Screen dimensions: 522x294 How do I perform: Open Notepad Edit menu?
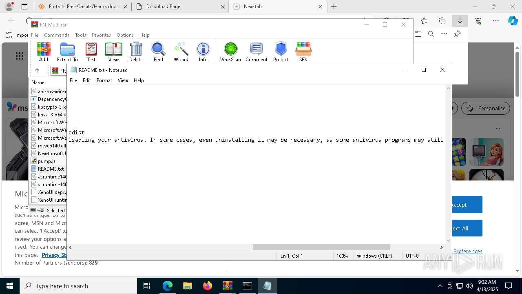coord(87,80)
